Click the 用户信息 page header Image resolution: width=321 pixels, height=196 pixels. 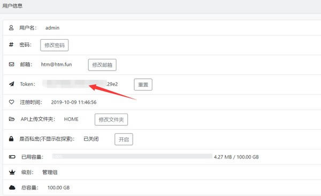(x=12, y=6)
